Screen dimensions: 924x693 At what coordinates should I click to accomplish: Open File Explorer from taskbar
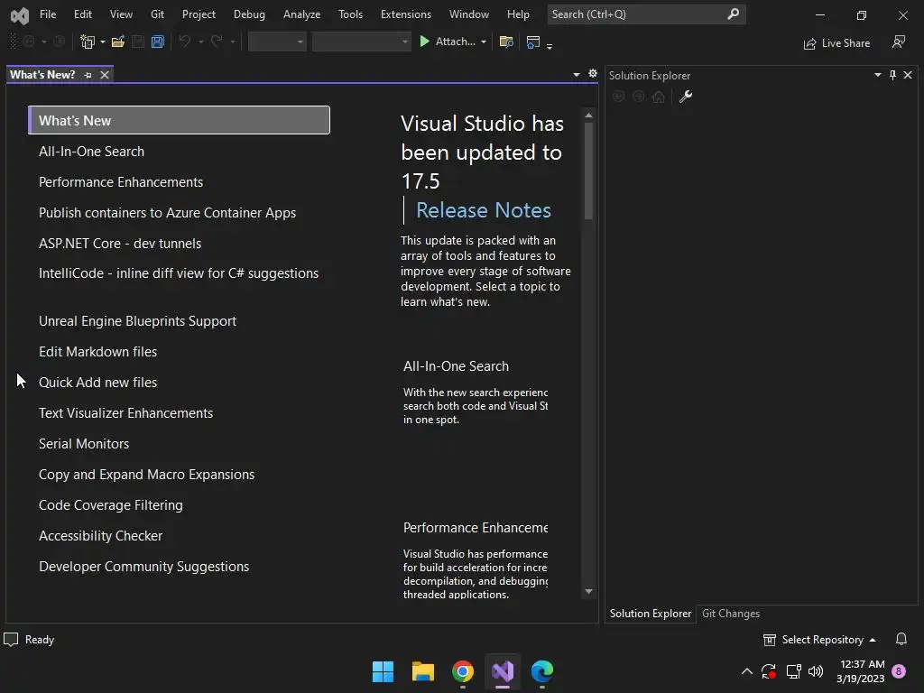422,671
